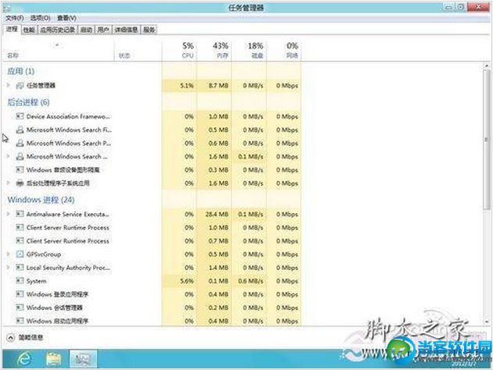Expand the GPSvcGroup row

pyautogui.click(x=9, y=254)
